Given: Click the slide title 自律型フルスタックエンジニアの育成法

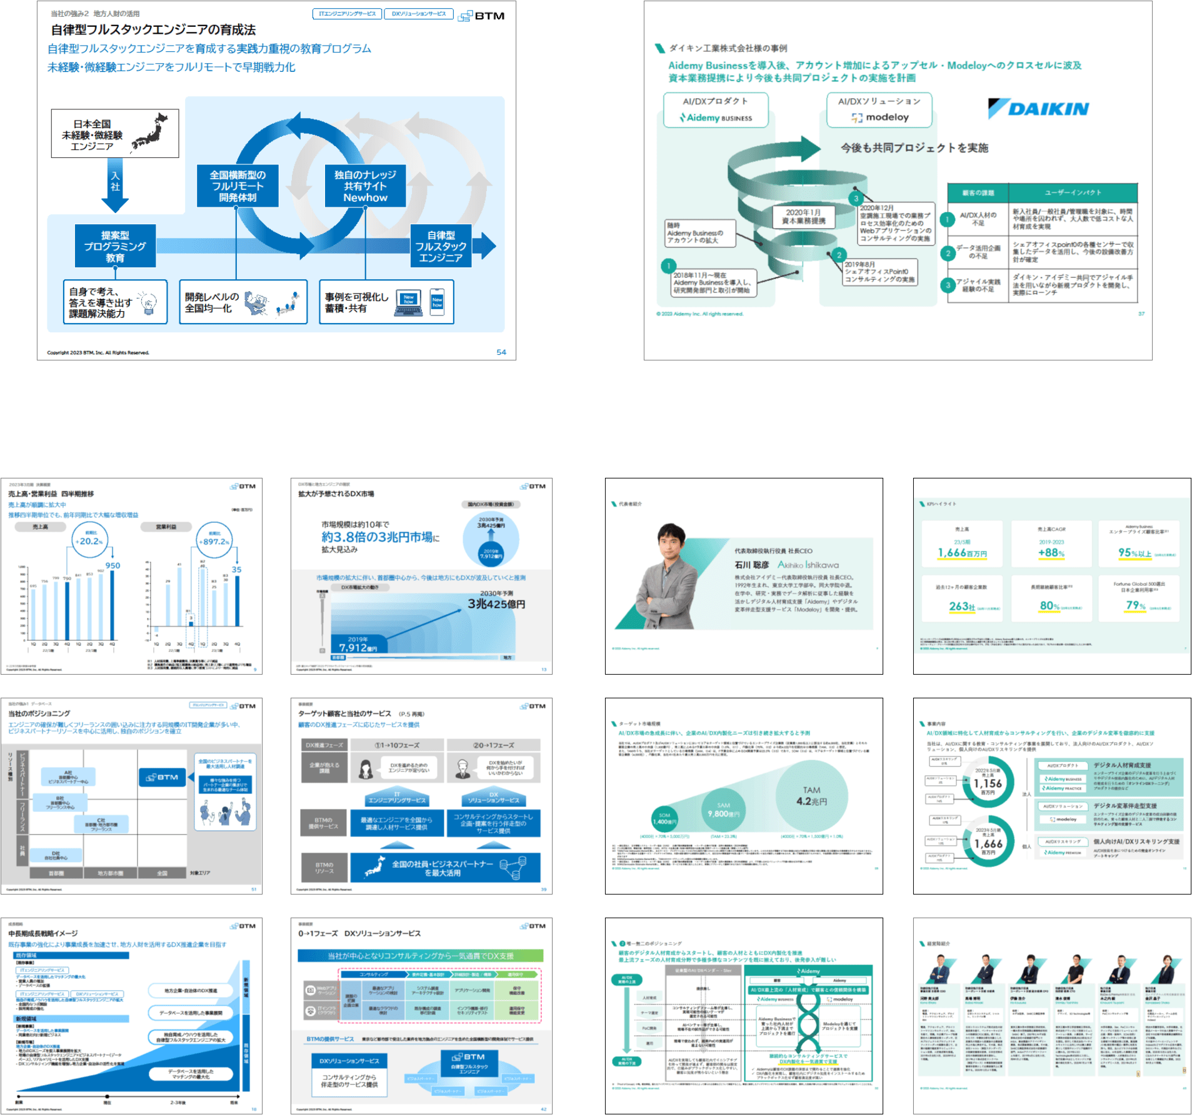Looking at the screenshot, I should coord(153,29).
